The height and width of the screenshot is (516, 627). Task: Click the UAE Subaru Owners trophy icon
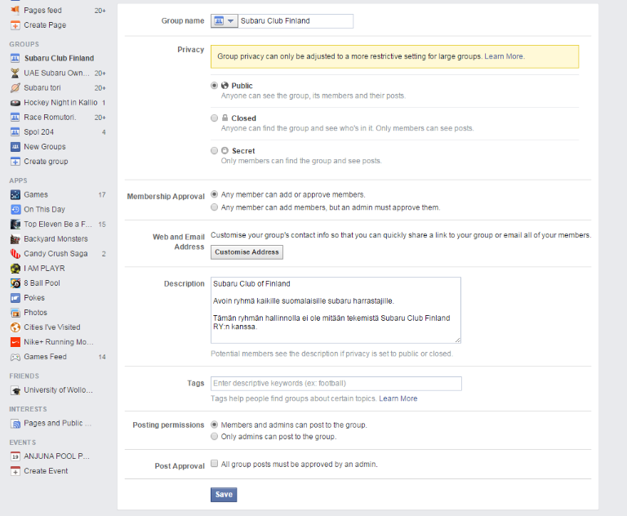16,73
